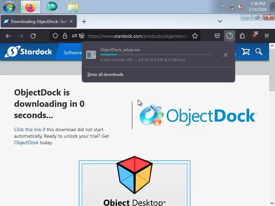The image size is (275, 206).
Task: Open the clock showing 7:38 PM
Action: tap(257, 7)
